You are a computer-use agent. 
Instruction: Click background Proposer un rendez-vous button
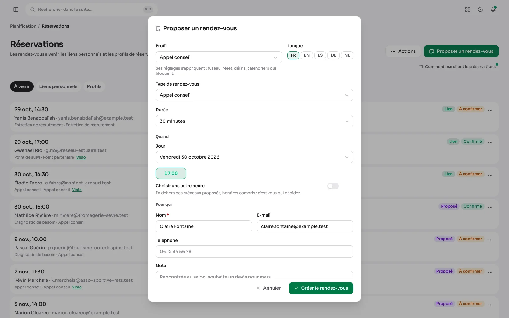(x=461, y=51)
